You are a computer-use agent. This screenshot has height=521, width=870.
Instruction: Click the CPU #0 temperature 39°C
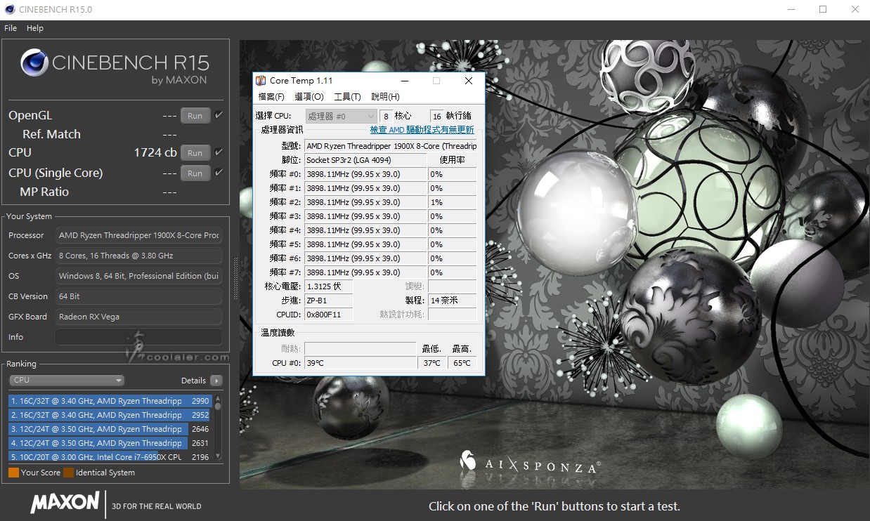click(360, 363)
